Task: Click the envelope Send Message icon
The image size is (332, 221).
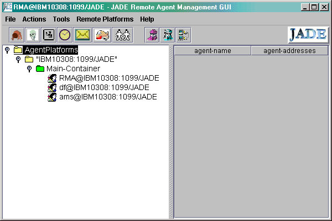Action: [82, 35]
